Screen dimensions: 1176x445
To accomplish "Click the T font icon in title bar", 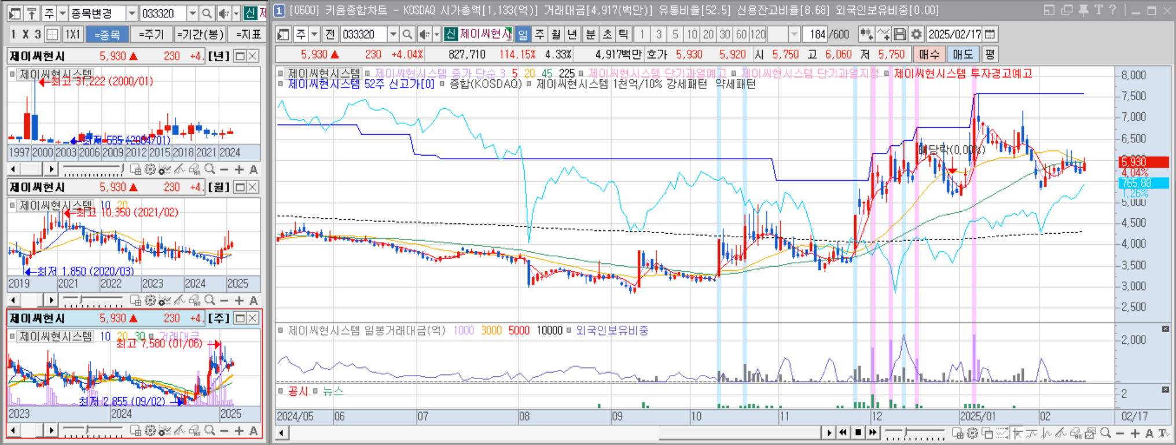I will pyautogui.click(x=1098, y=10).
